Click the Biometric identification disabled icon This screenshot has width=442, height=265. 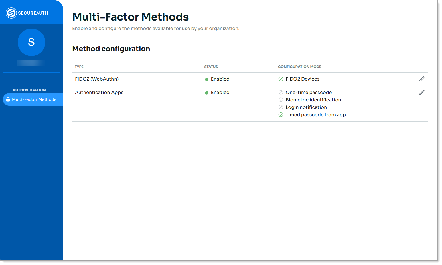pos(281,100)
